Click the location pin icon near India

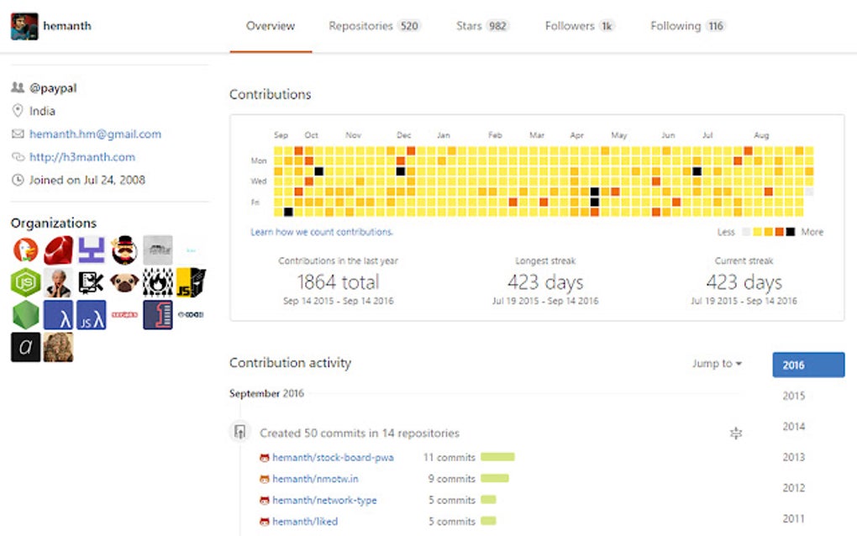coord(18,111)
